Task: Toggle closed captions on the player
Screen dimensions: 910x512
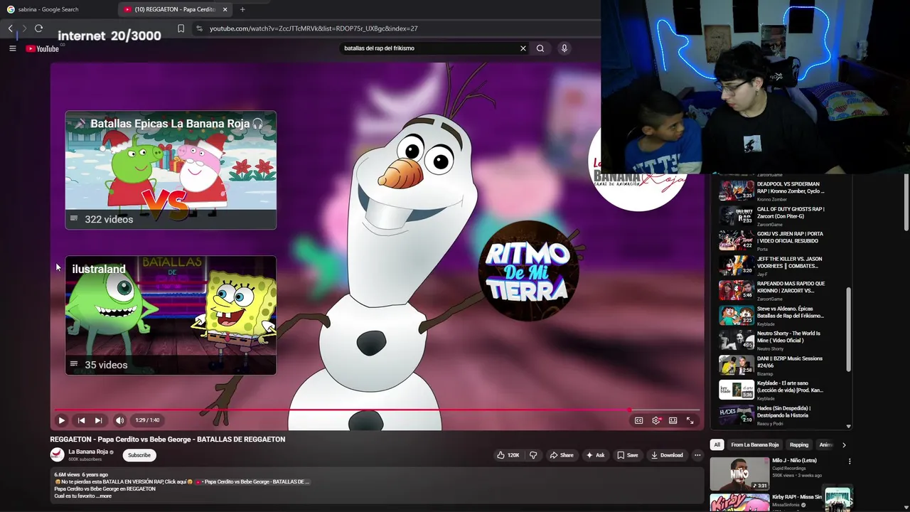Action: (x=638, y=420)
